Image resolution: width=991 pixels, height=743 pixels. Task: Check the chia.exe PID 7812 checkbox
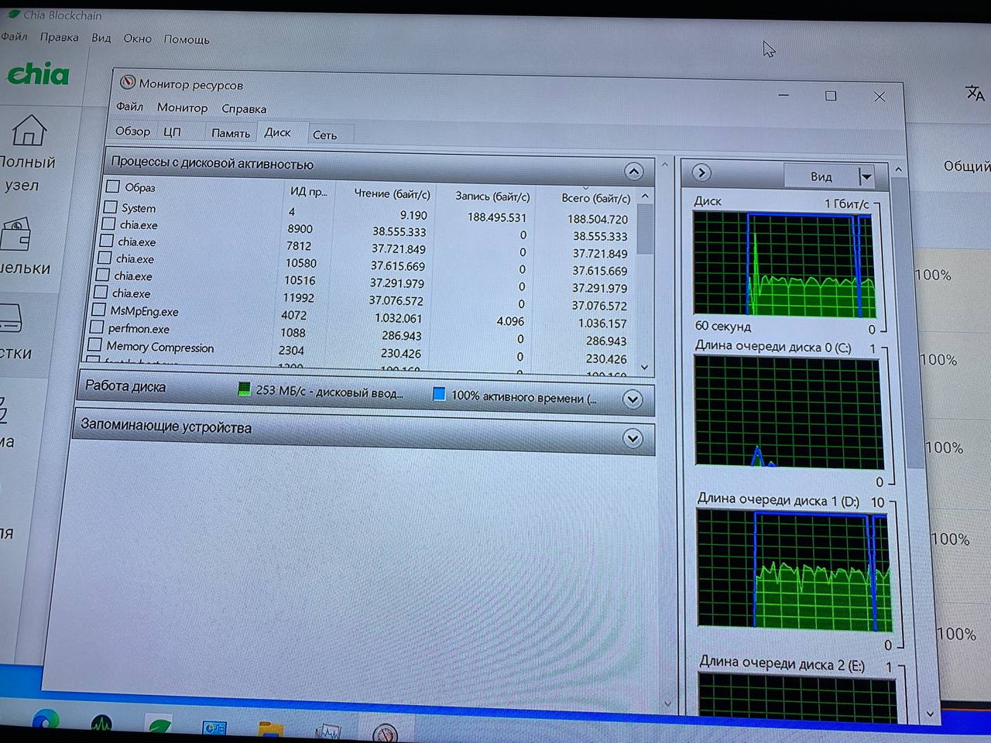pyautogui.click(x=106, y=241)
